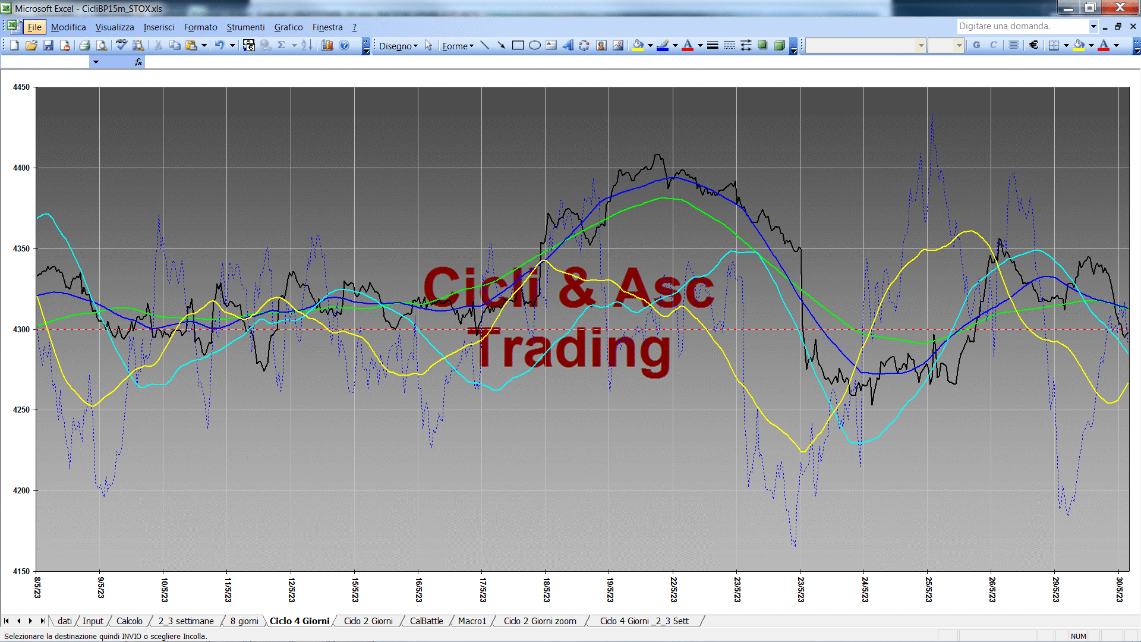
Task: Run the ABC spelling check icon
Action: (121, 45)
